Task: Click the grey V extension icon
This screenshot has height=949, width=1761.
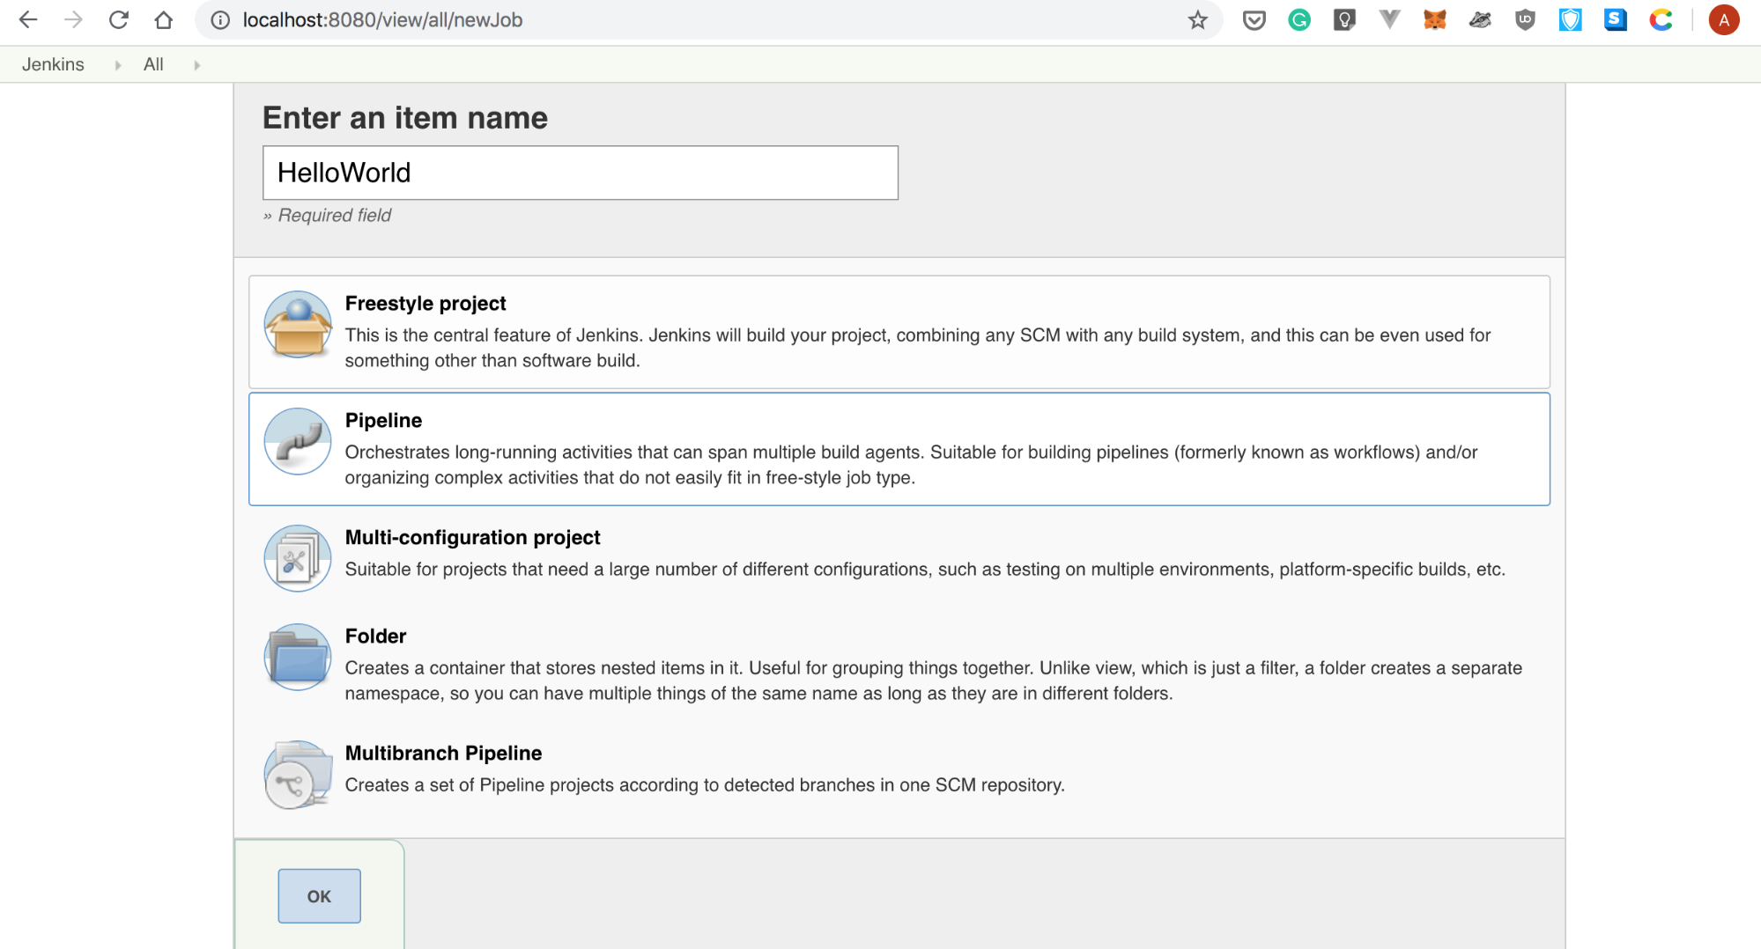Action: (1389, 20)
